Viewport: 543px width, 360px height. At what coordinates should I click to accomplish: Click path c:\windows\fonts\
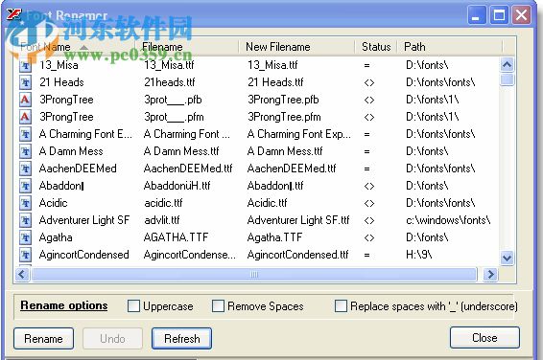point(448,220)
